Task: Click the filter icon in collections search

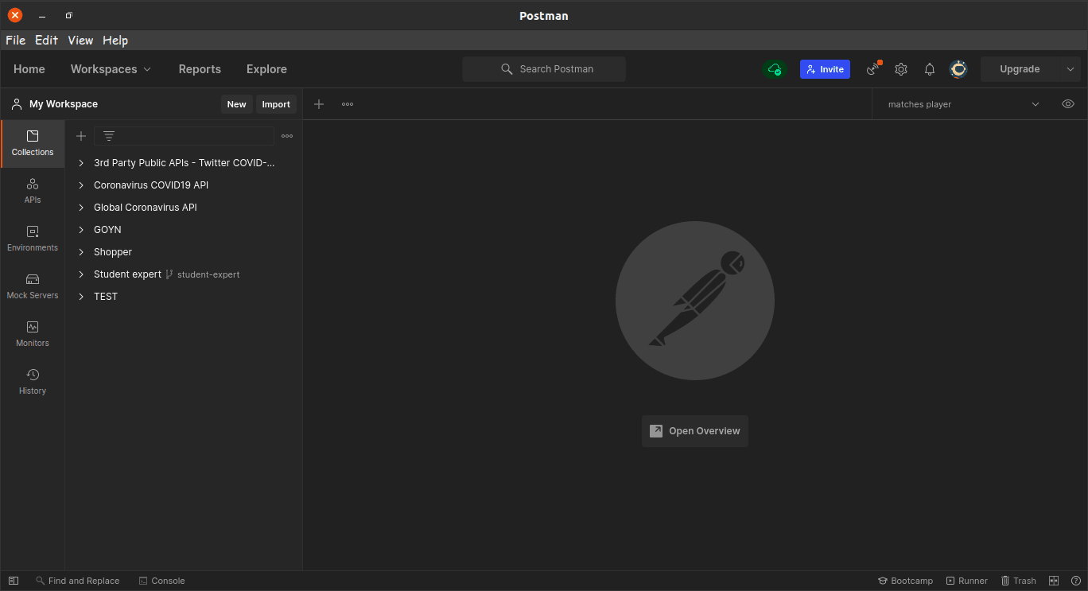Action: (x=109, y=136)
